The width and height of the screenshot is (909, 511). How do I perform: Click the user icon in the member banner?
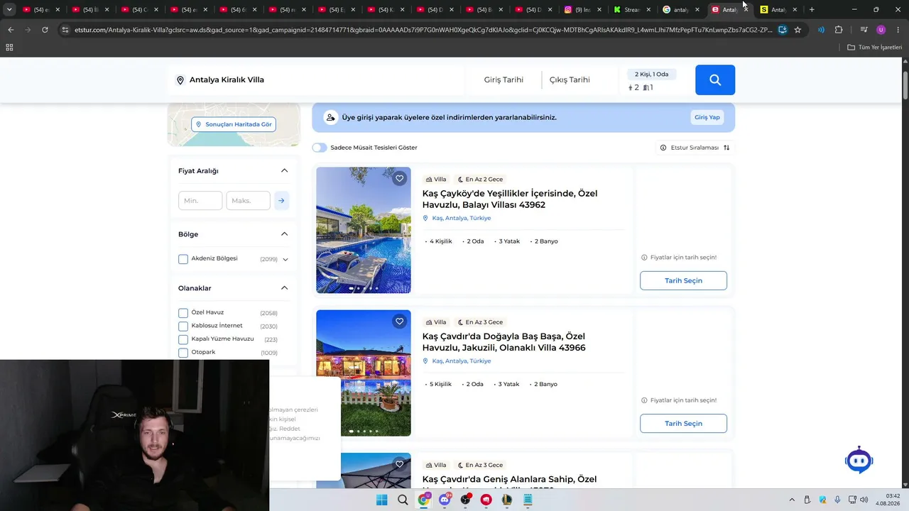click(x=330, y=118)
